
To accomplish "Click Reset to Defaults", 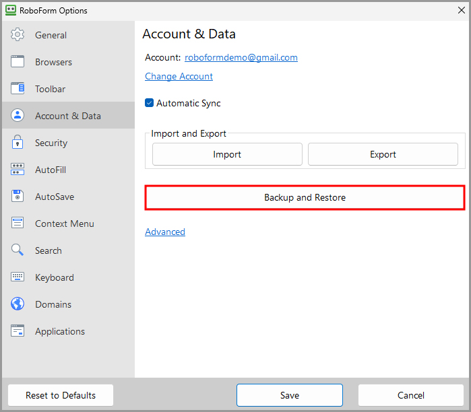I will pos(61,395).
